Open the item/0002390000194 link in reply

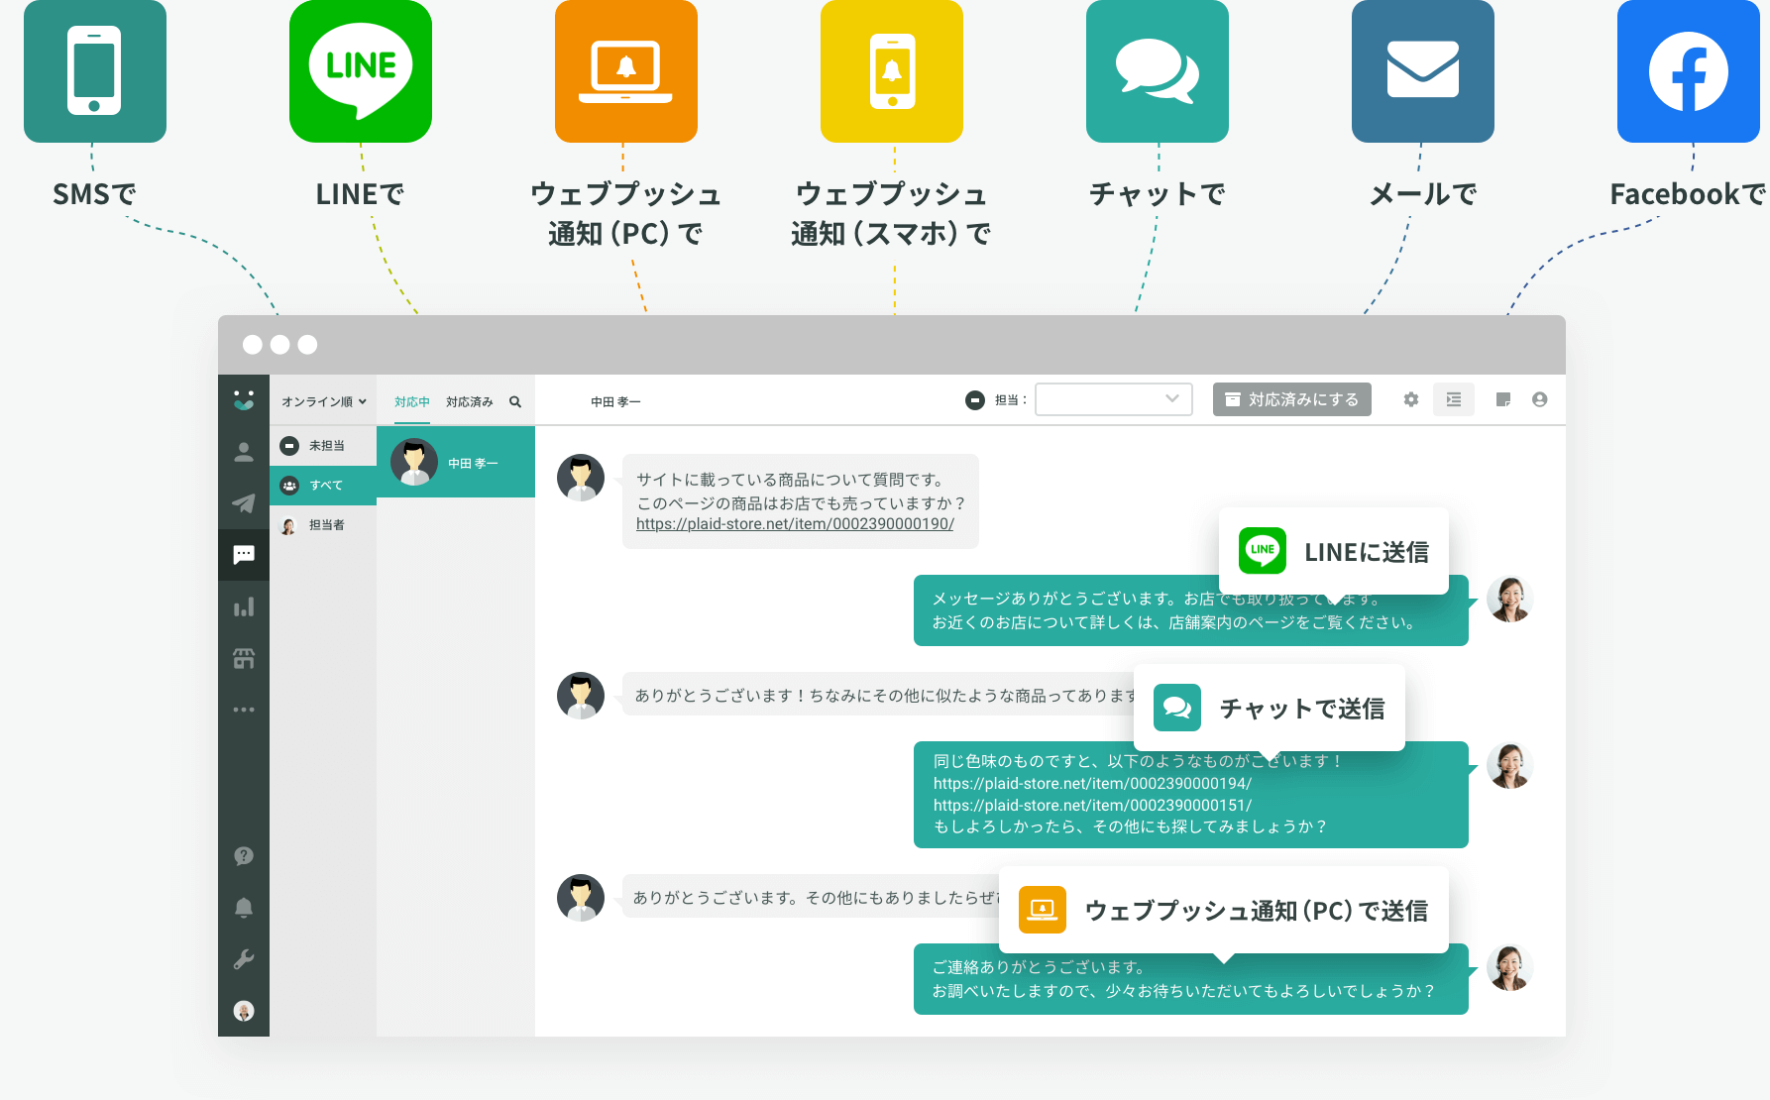pos(1092,783)
